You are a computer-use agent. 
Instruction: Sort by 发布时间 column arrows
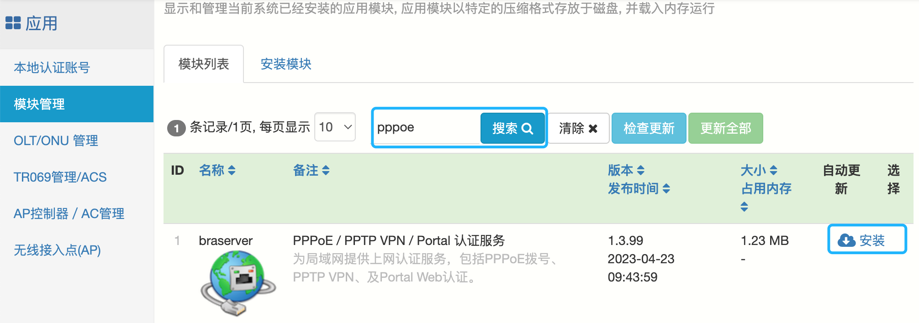666,189
